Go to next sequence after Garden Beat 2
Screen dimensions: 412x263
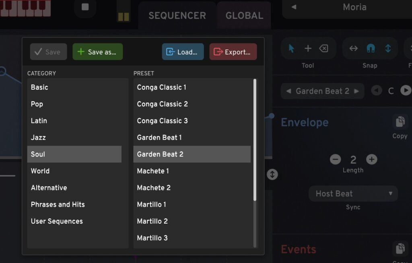coord(356,91)
